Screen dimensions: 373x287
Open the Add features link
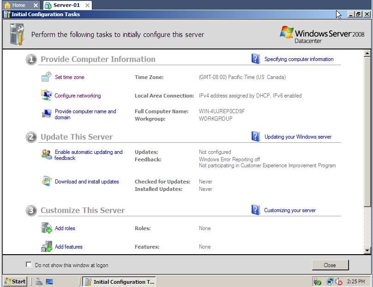pyautogui.click(x=68, y=247)
